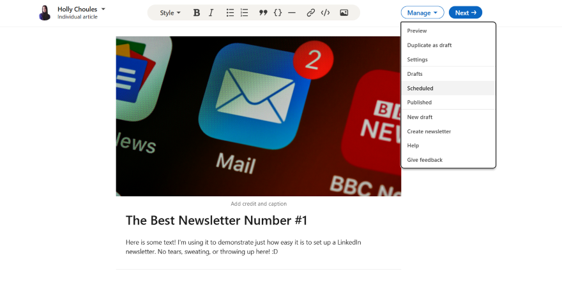562x283 pixels.
Task: Insert a bulleted list
Action: [x=230, y=13]
